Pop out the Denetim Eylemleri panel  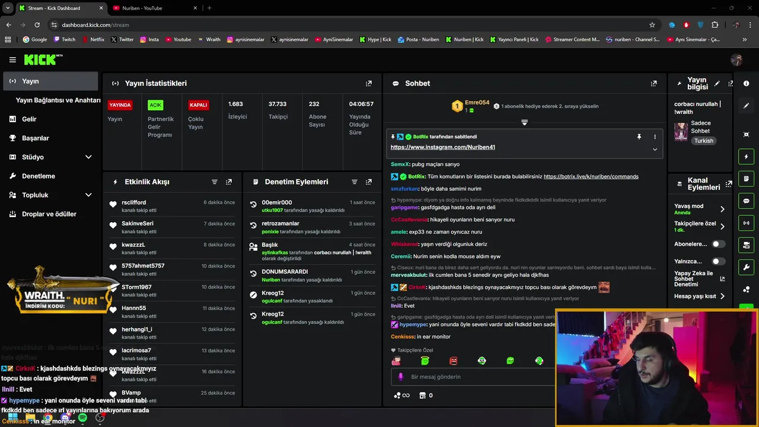click(369, 182)
